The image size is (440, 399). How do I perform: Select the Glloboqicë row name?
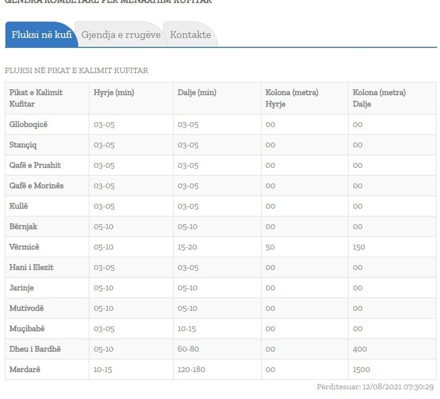pyautogui.click(x=28, y=125)
